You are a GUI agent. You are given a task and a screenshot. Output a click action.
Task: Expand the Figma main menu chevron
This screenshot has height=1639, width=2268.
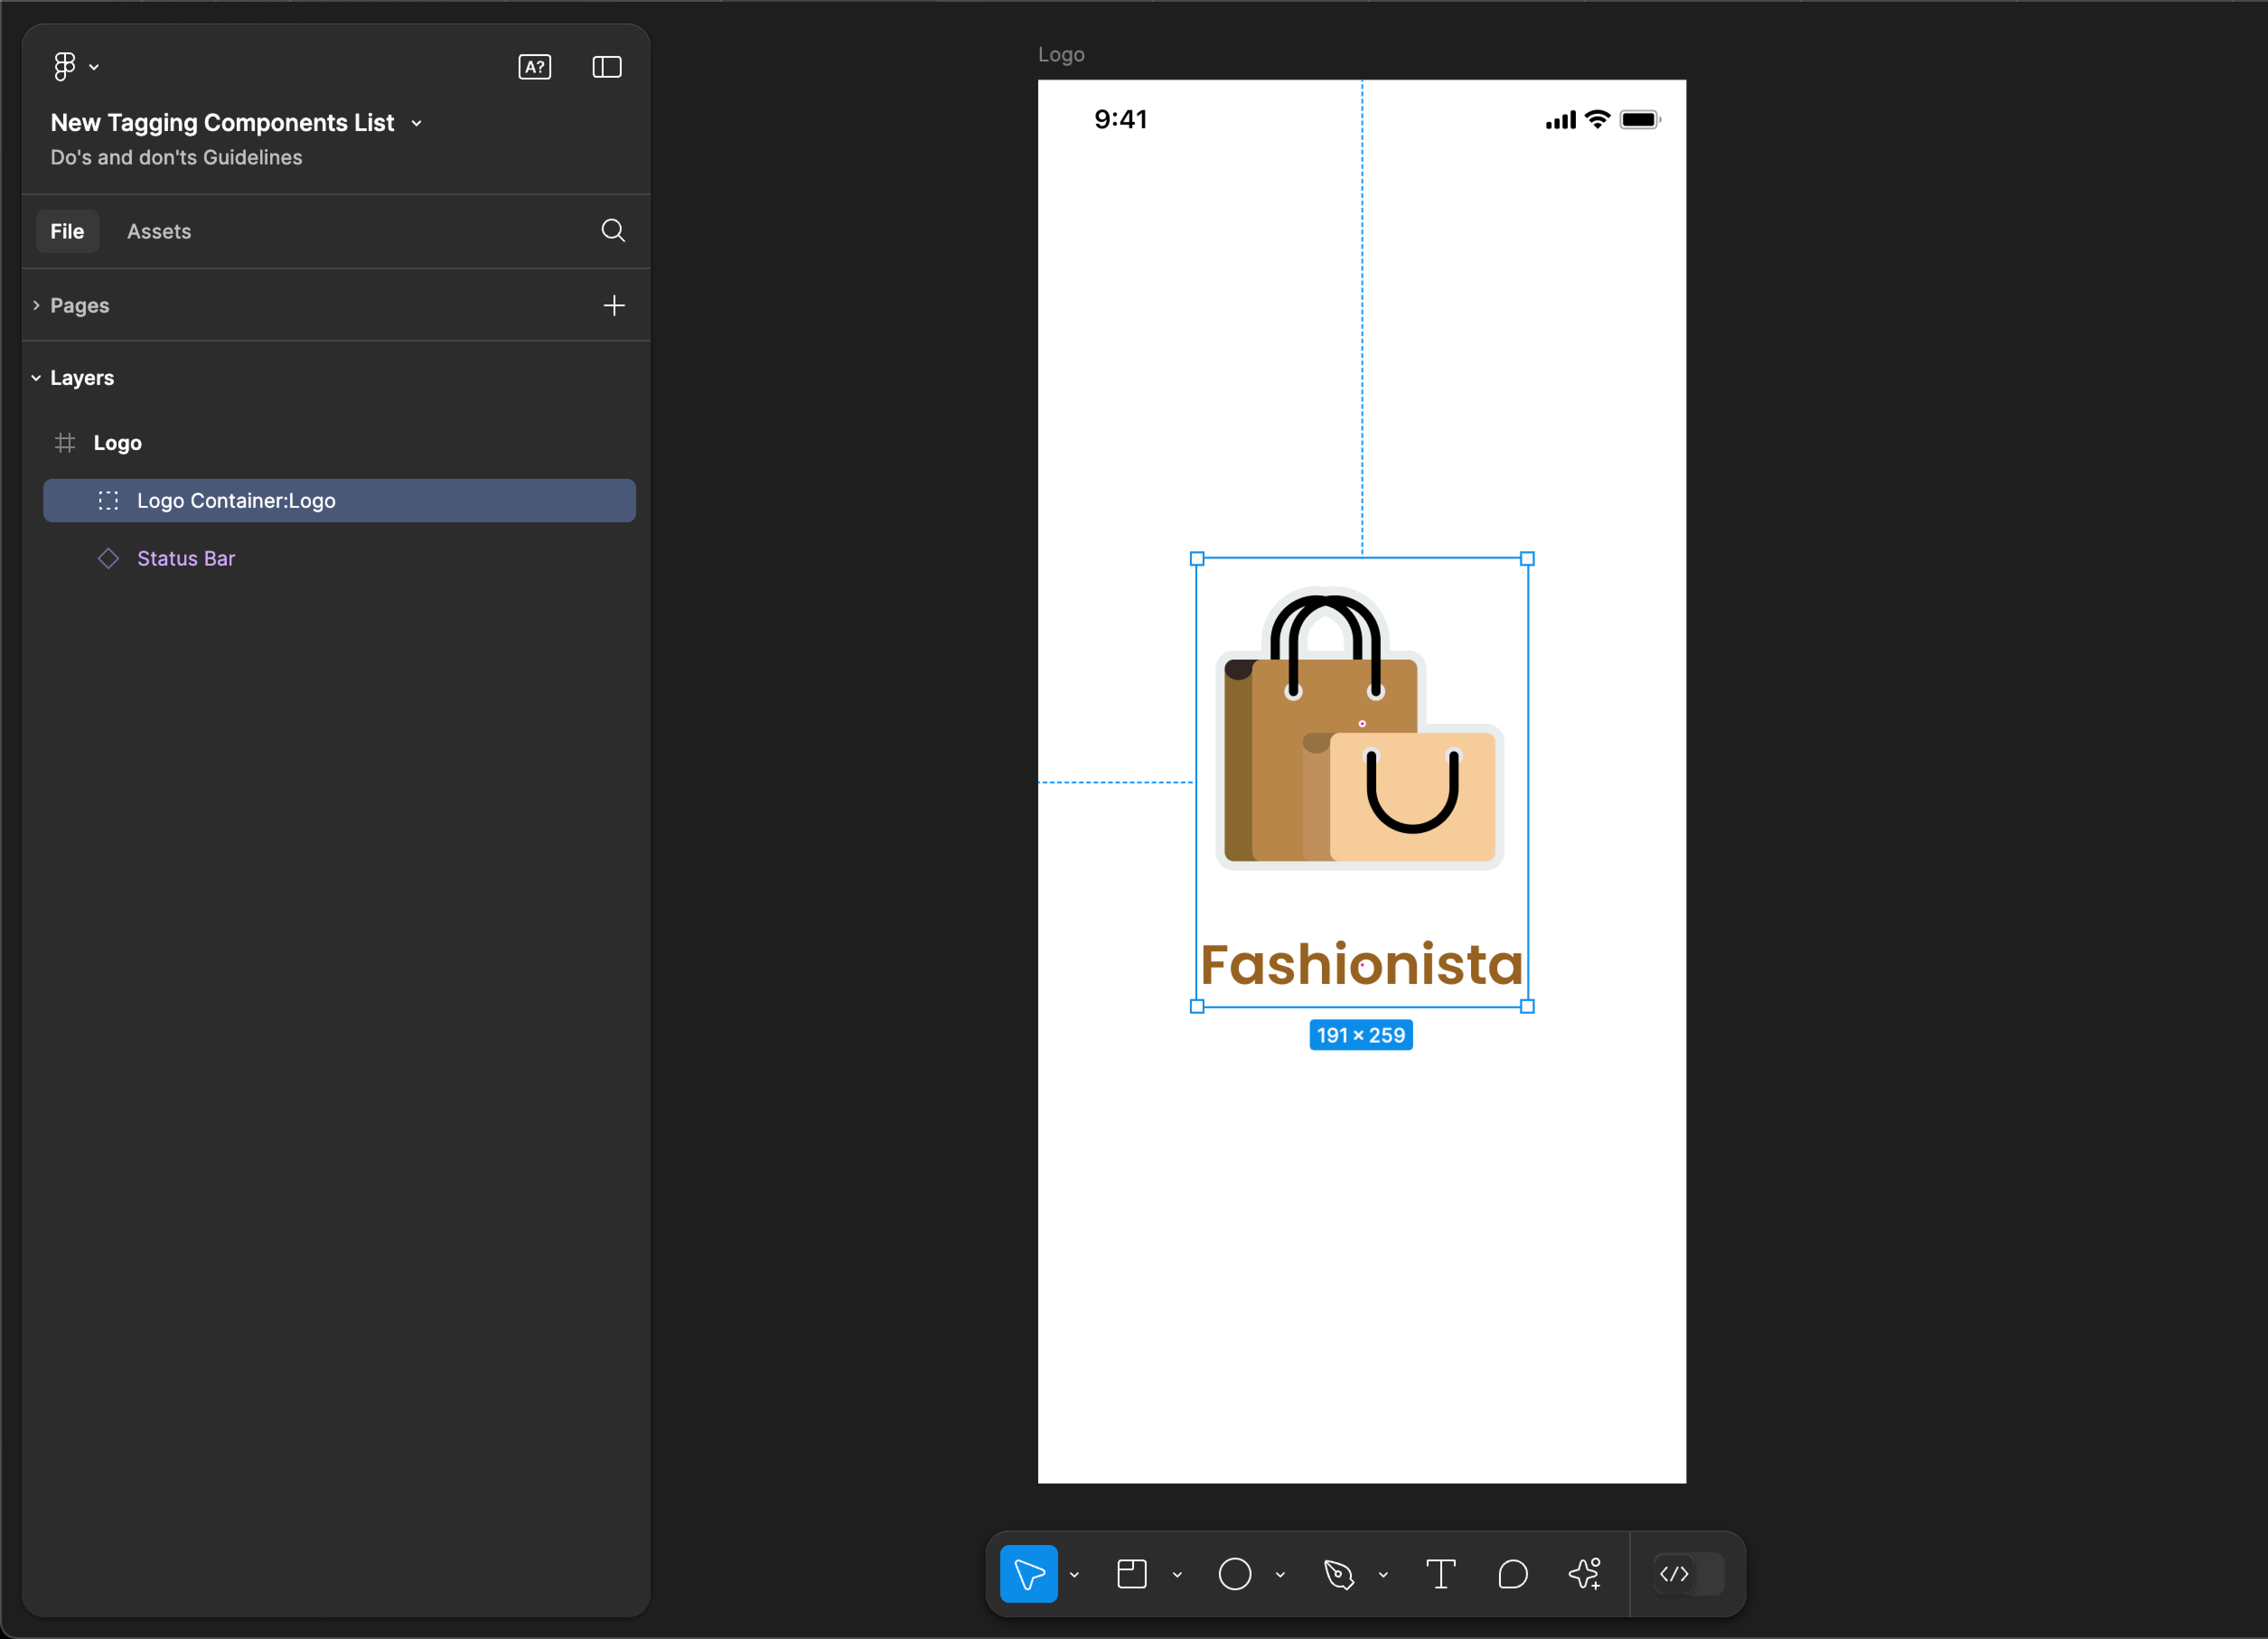pos(94,67)
